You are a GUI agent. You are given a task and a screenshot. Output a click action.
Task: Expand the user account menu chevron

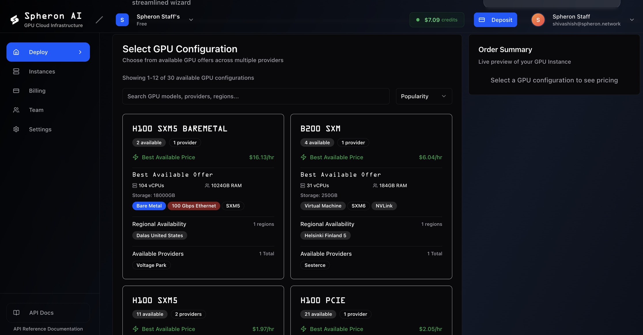coord(632,20)
